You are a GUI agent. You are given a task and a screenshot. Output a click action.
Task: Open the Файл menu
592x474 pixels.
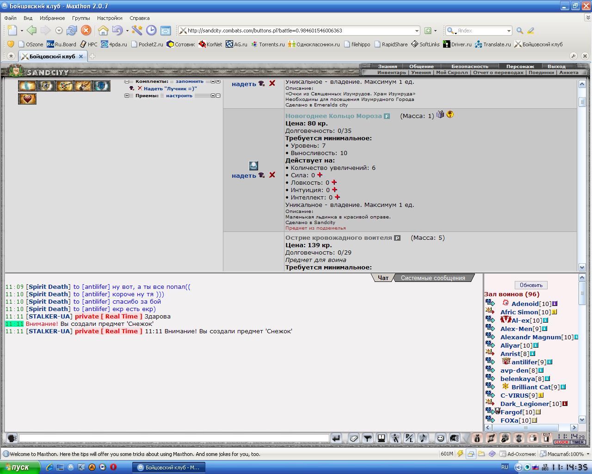10,18
